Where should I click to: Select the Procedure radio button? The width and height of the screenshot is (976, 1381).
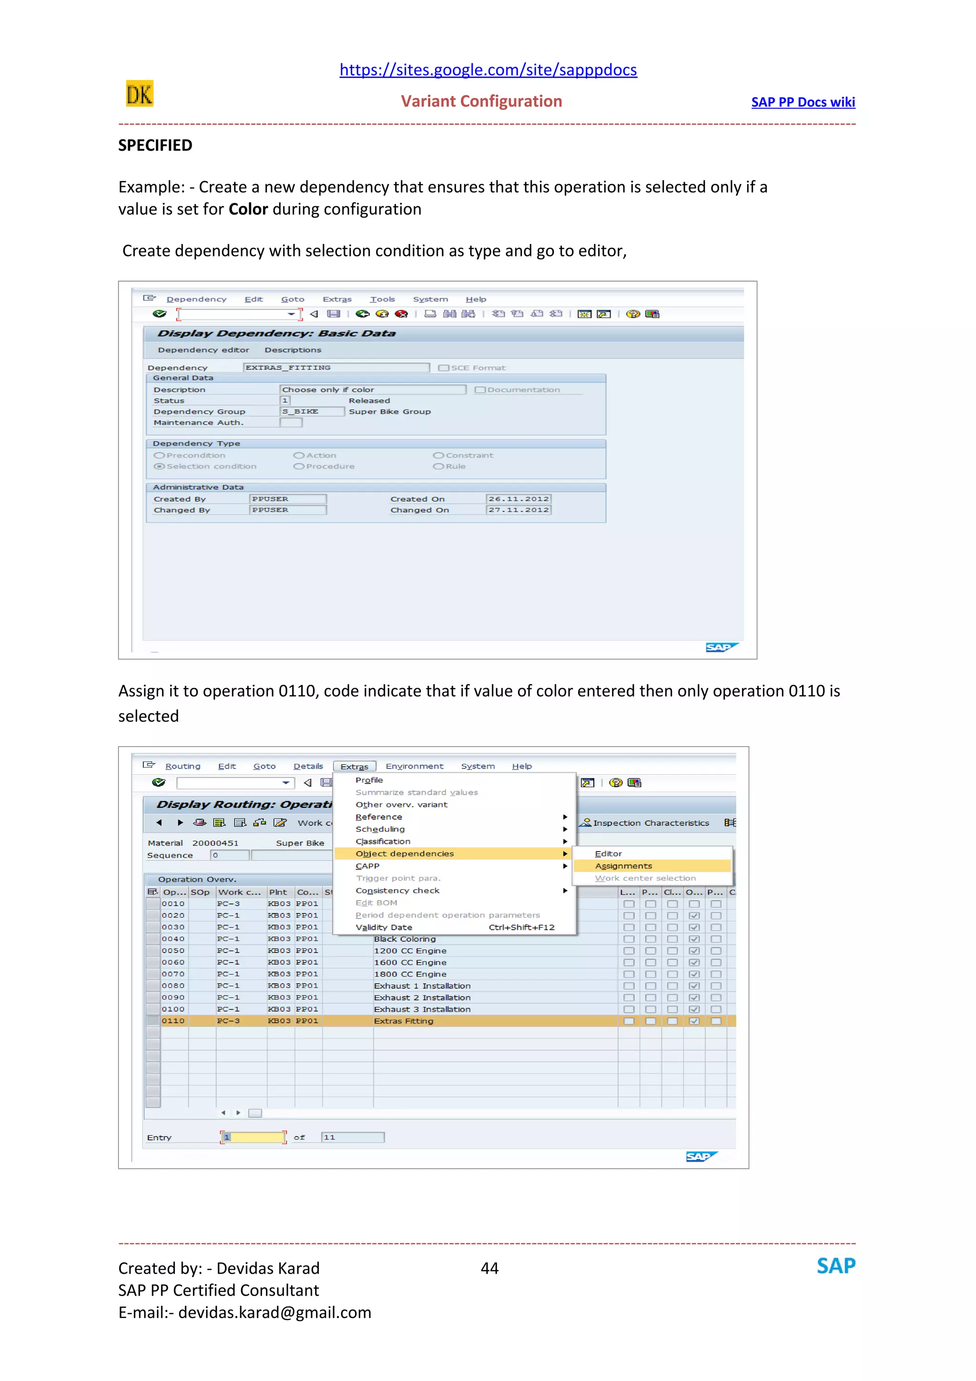(299, 466)
